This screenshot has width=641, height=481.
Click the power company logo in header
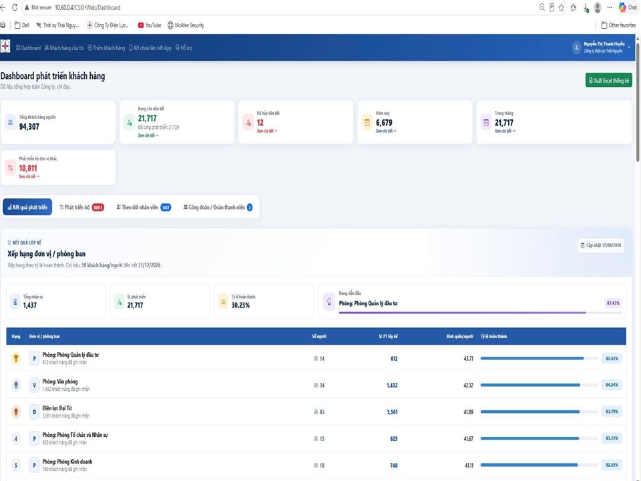pyautogui.click(x=5, y=47)
